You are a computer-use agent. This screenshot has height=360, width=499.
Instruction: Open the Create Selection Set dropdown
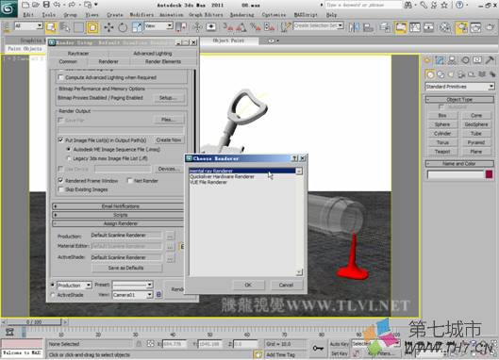318,25
